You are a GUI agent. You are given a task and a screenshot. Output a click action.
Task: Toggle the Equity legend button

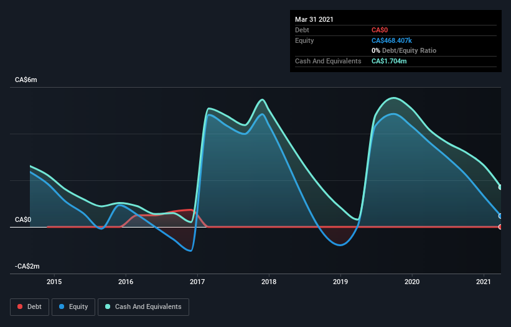point(73,307)
